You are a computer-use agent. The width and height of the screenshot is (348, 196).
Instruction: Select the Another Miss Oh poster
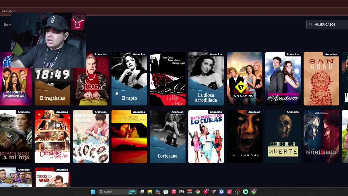click(91, 137)
